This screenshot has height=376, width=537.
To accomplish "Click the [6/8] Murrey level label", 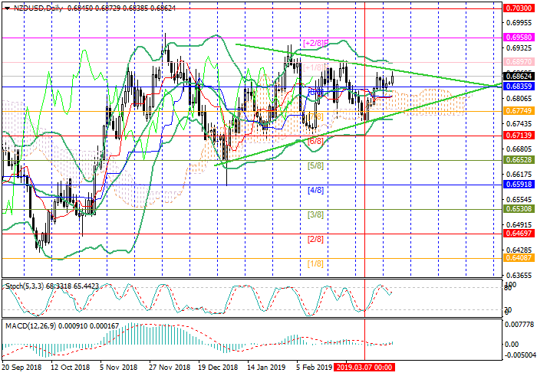I will [x=315, y=141].
